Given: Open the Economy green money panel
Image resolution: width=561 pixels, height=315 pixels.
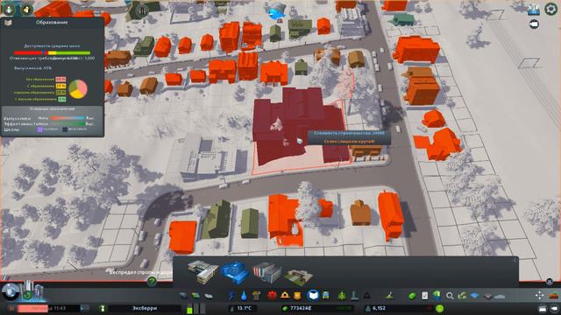Looking at the screenshot, I should click(412, 296).
